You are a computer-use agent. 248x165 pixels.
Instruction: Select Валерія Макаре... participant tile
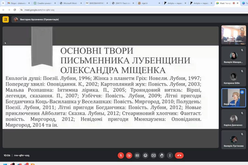pos(234,56)
